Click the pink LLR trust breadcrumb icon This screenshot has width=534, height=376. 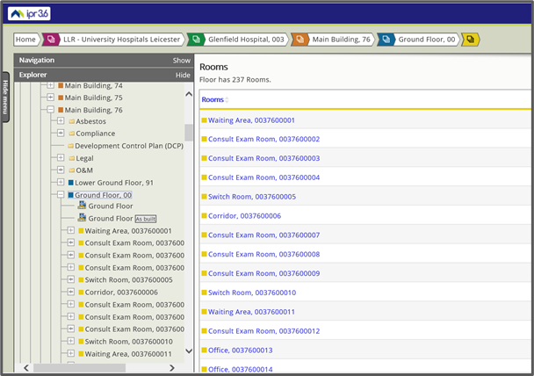[51, 40]
